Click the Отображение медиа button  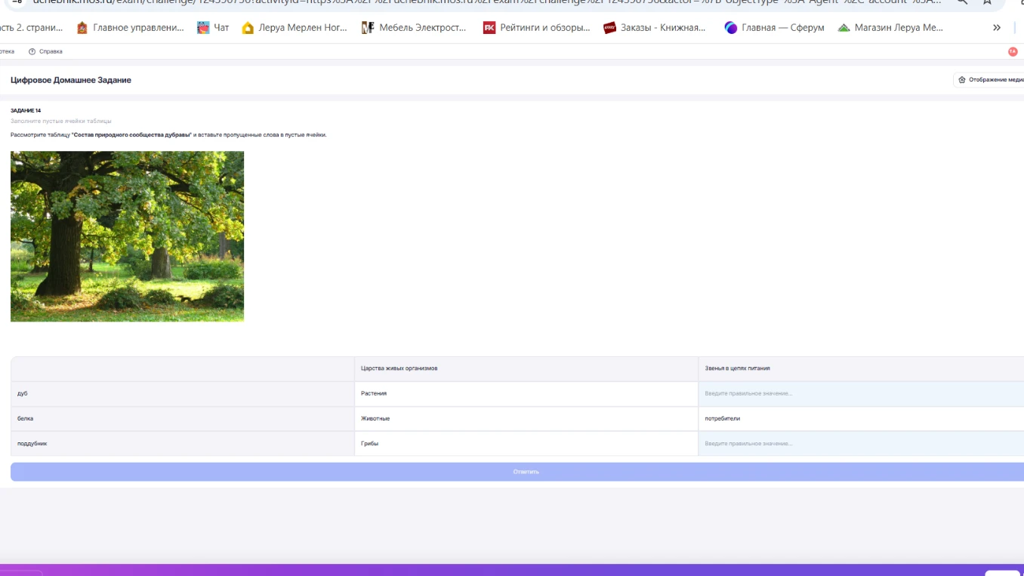coord(989,80)
